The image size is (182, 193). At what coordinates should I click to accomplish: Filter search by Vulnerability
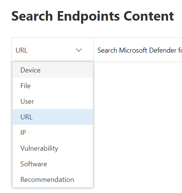tap(52, 148)
